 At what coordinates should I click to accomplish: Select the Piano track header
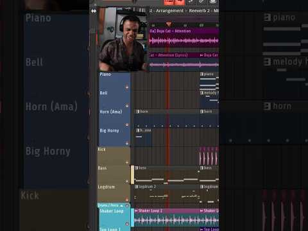coord(114,81)
